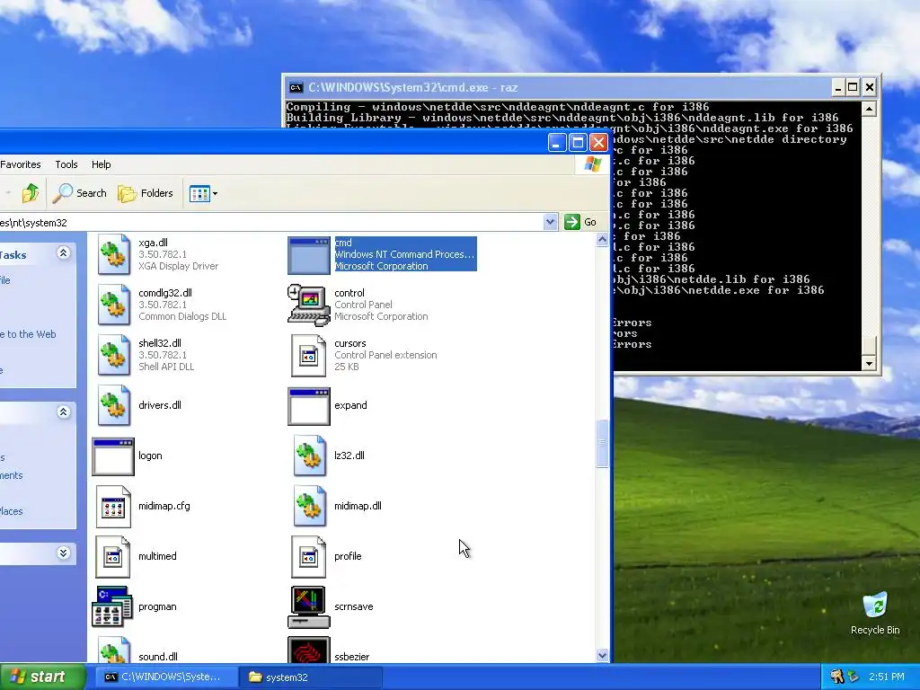This screenshot has width=920, height=690.
Task: Select the shell32.dll file icon
Action: 113,356
